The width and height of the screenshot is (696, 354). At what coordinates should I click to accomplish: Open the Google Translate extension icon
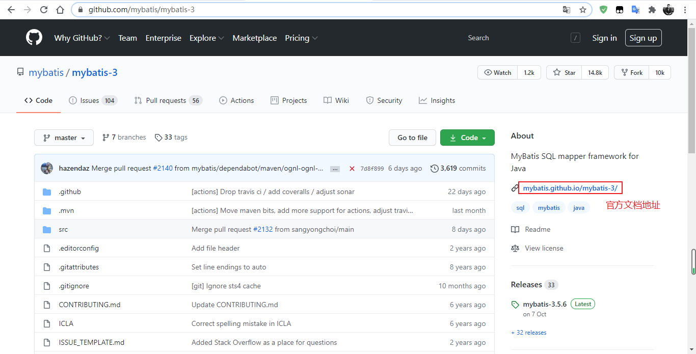click(x=635, y=10)
